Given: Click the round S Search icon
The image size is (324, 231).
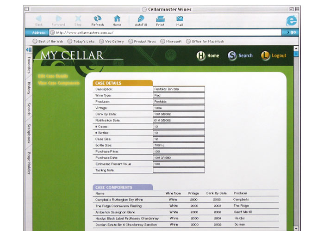Looking at the screenshot, I should coord(232,55).
